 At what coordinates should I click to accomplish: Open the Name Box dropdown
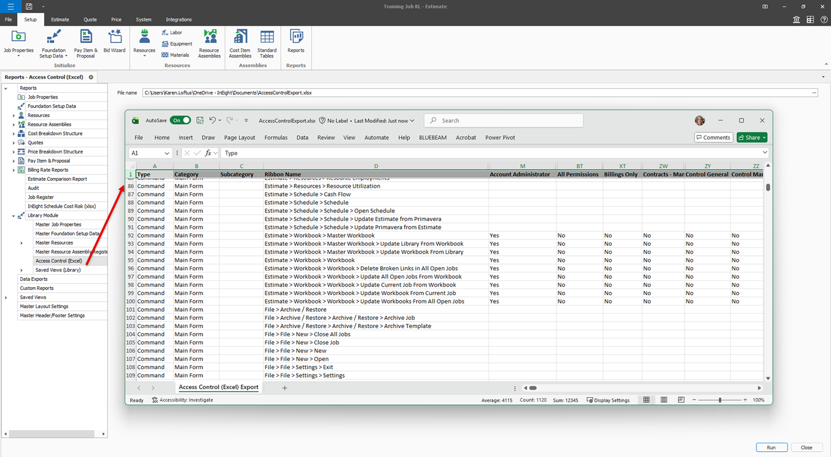(167, 153)
